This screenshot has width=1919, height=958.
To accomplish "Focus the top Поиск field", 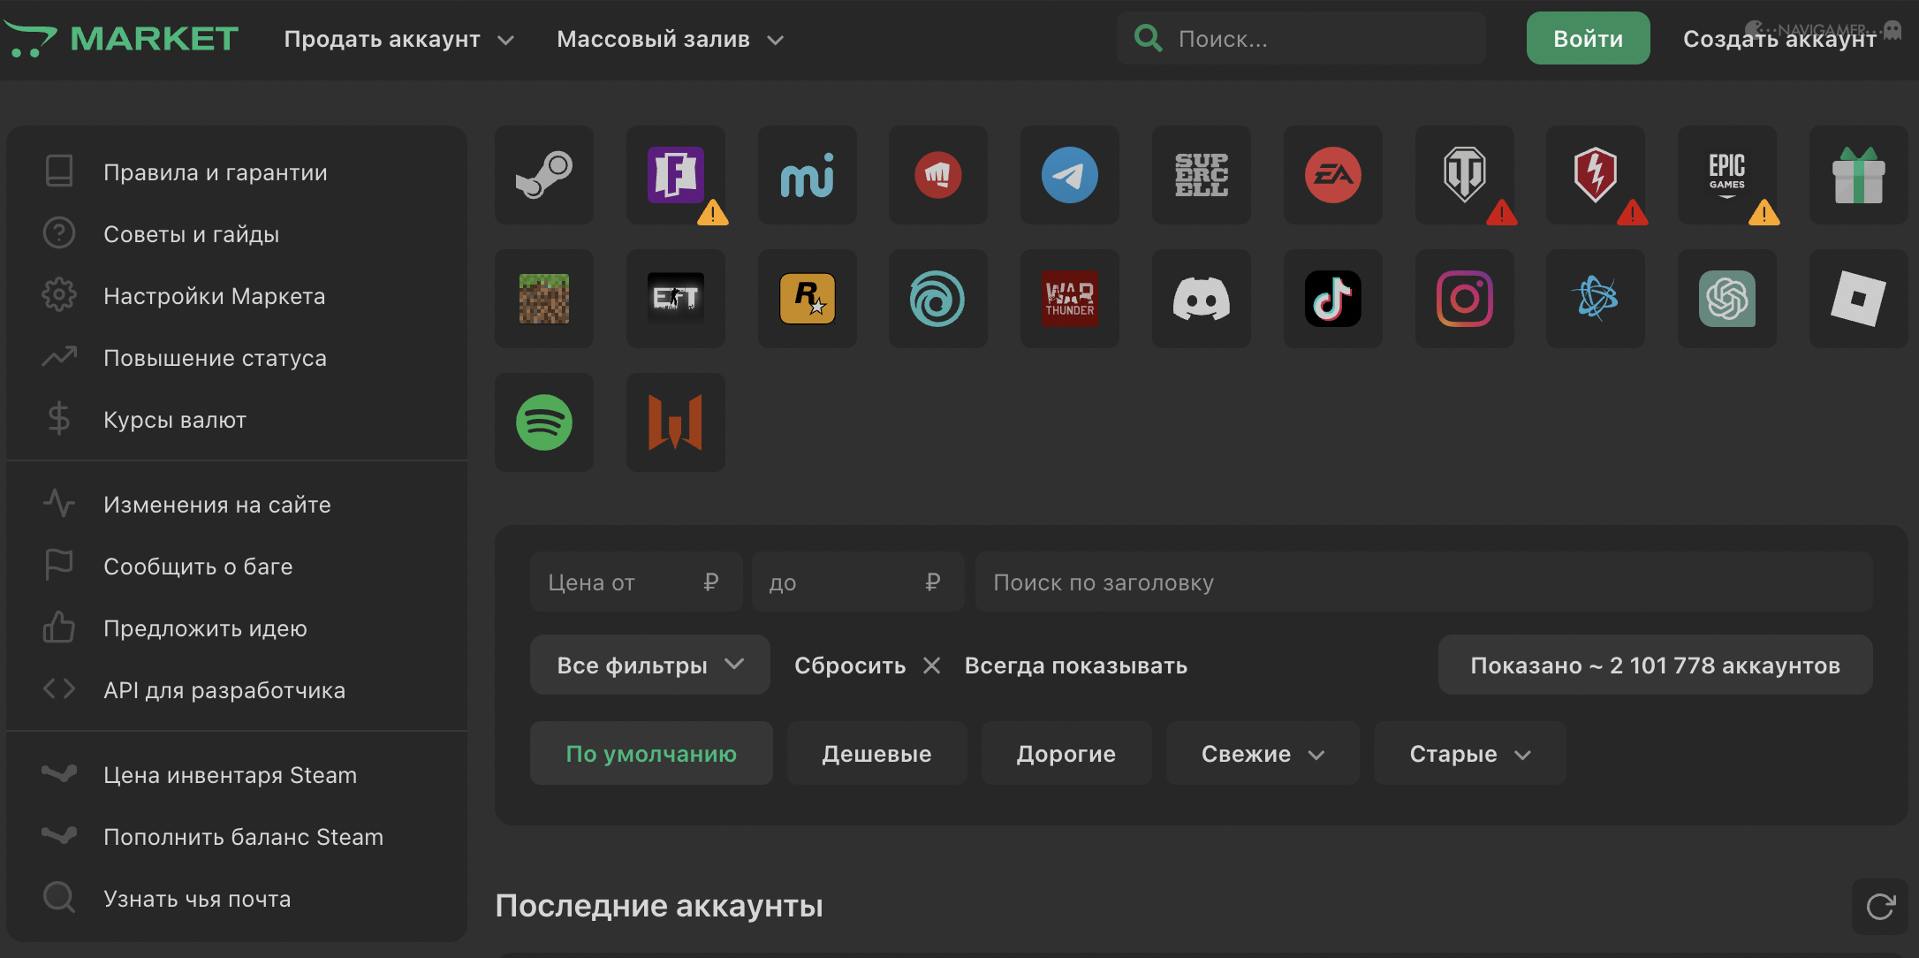I will (x=1301, y=38).
